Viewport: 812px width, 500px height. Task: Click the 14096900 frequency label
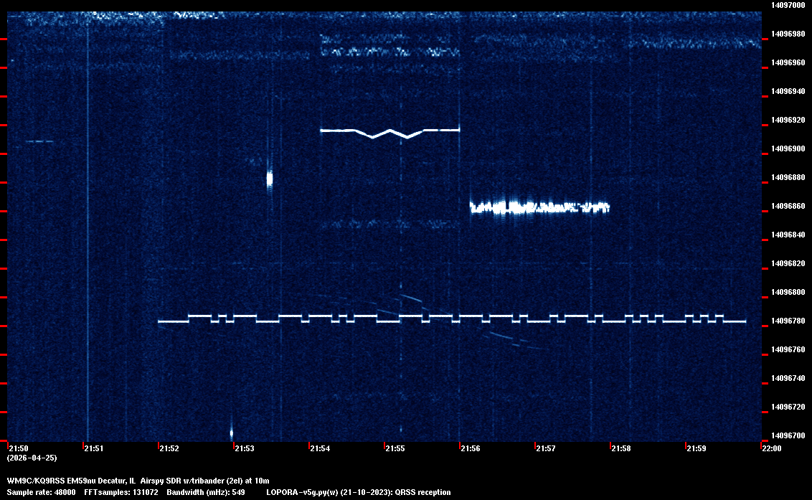[x=788, y=148]
